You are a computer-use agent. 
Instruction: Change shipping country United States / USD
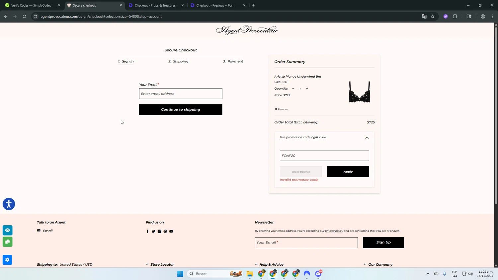click(x=76, y=264)
